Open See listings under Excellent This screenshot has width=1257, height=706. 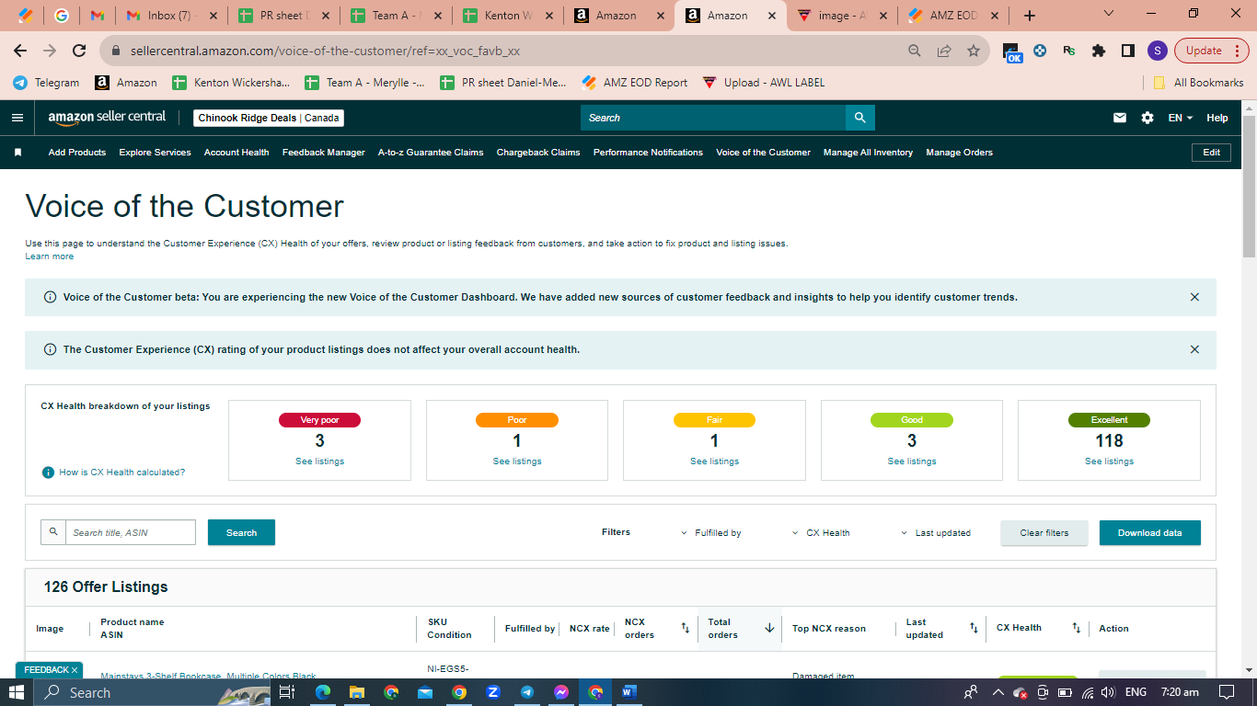pos(1109,461)
